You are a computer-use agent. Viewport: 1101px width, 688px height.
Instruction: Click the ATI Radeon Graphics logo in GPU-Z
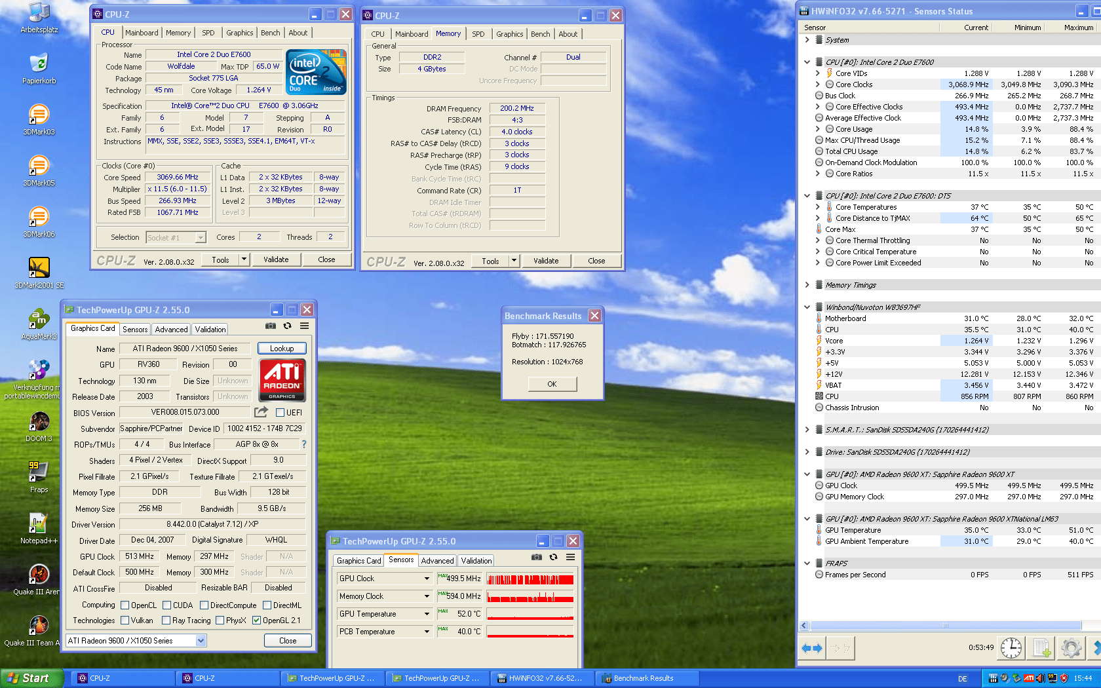(x=282, y=379)
